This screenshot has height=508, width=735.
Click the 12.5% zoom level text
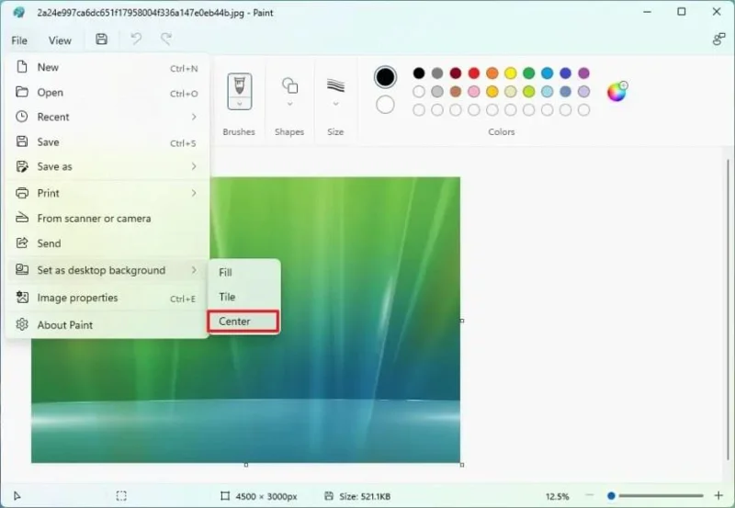(558, 496)
